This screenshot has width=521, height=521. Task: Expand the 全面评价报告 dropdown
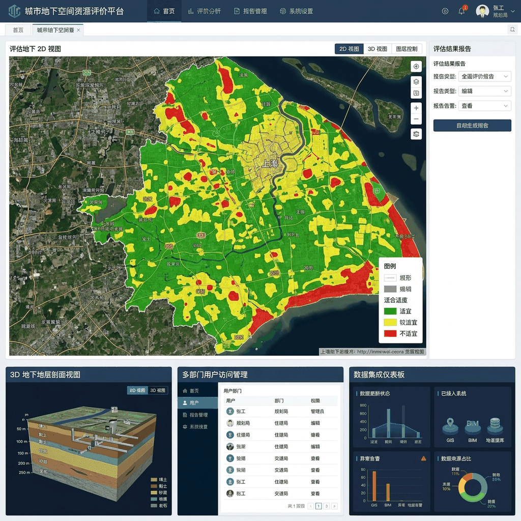[x=484, y=76]
